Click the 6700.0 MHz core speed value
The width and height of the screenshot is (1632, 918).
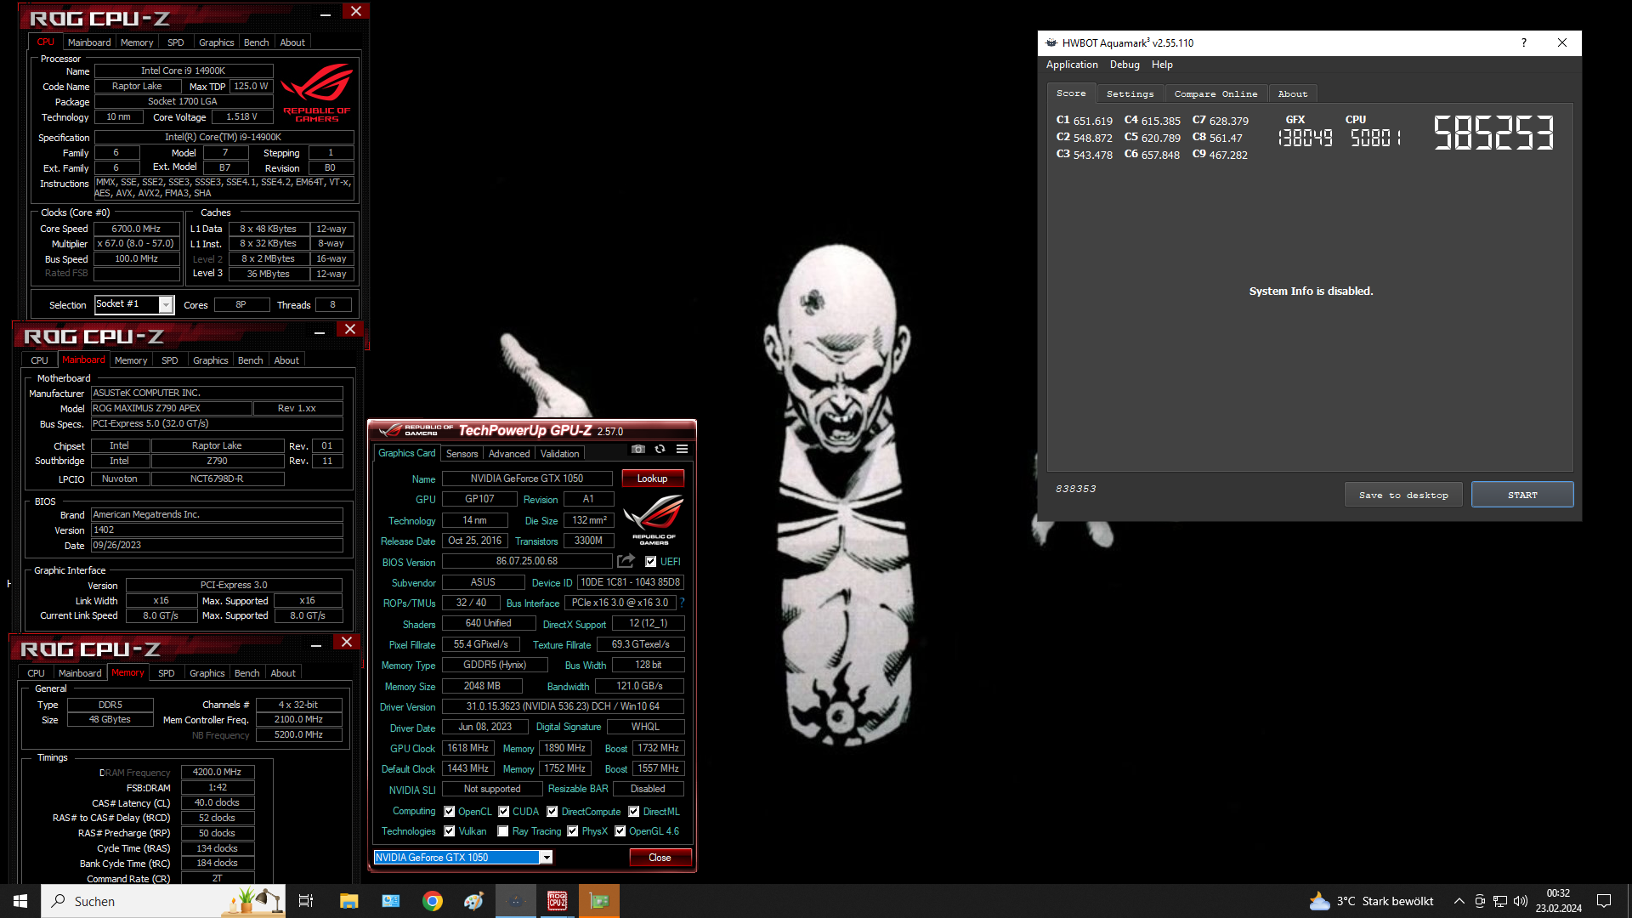point(136,229)
